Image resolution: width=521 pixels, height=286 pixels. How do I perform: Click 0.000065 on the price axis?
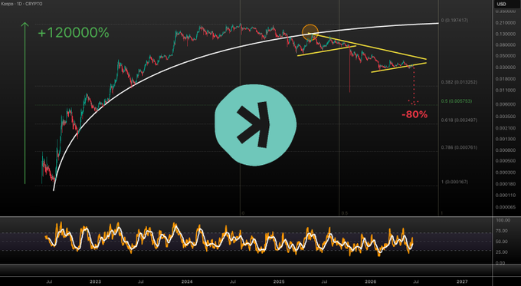tap(506, 207)
